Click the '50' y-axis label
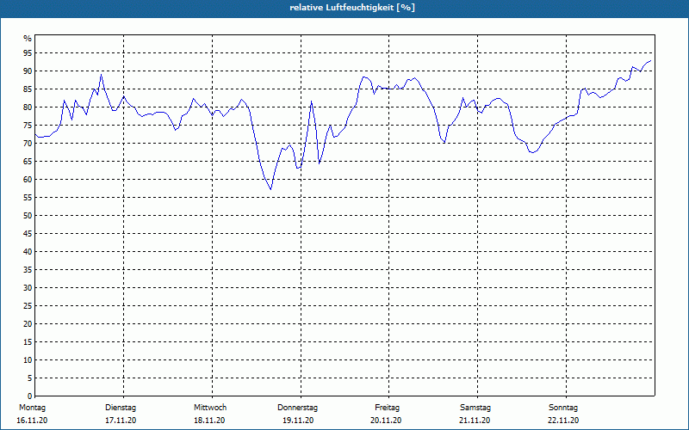689x430 pixels. (x=28, y=216)
